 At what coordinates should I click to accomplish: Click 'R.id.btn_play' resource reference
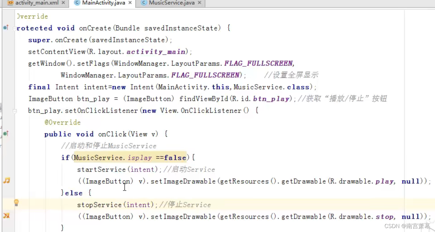pyautogui.click(x=260, y=99)
